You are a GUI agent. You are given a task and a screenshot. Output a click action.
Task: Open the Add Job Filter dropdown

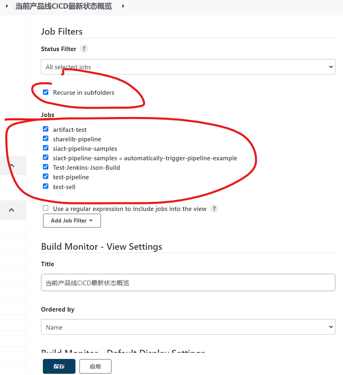click(72, 220)
